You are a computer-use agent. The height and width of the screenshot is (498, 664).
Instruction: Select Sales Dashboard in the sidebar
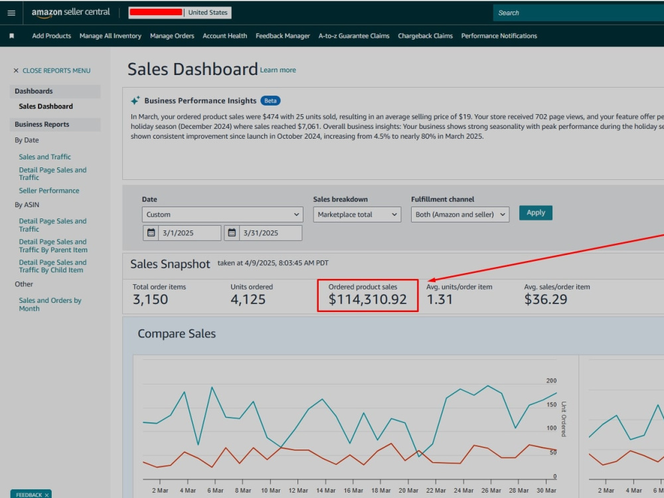[x=46, y=106]
